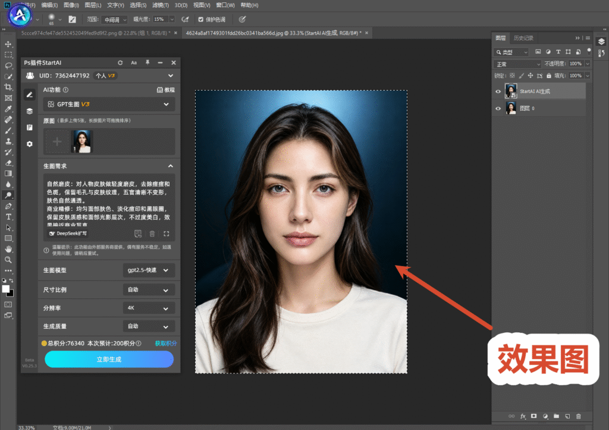Select the Lasso tool
The width and height of the screenshot is (609, 430).
pyautogui.click(x=8, y=66)
